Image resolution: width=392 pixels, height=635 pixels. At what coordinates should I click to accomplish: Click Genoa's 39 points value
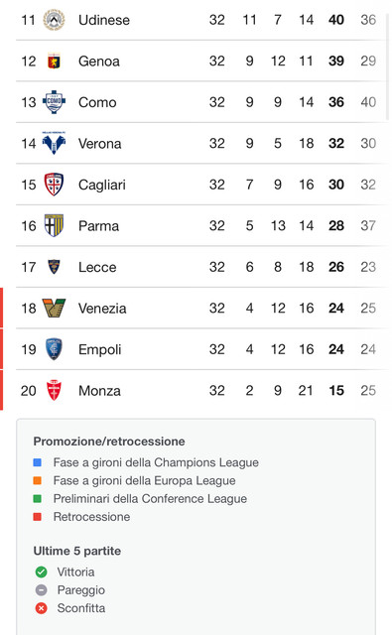pyautogui.click(x=336, y=62)
